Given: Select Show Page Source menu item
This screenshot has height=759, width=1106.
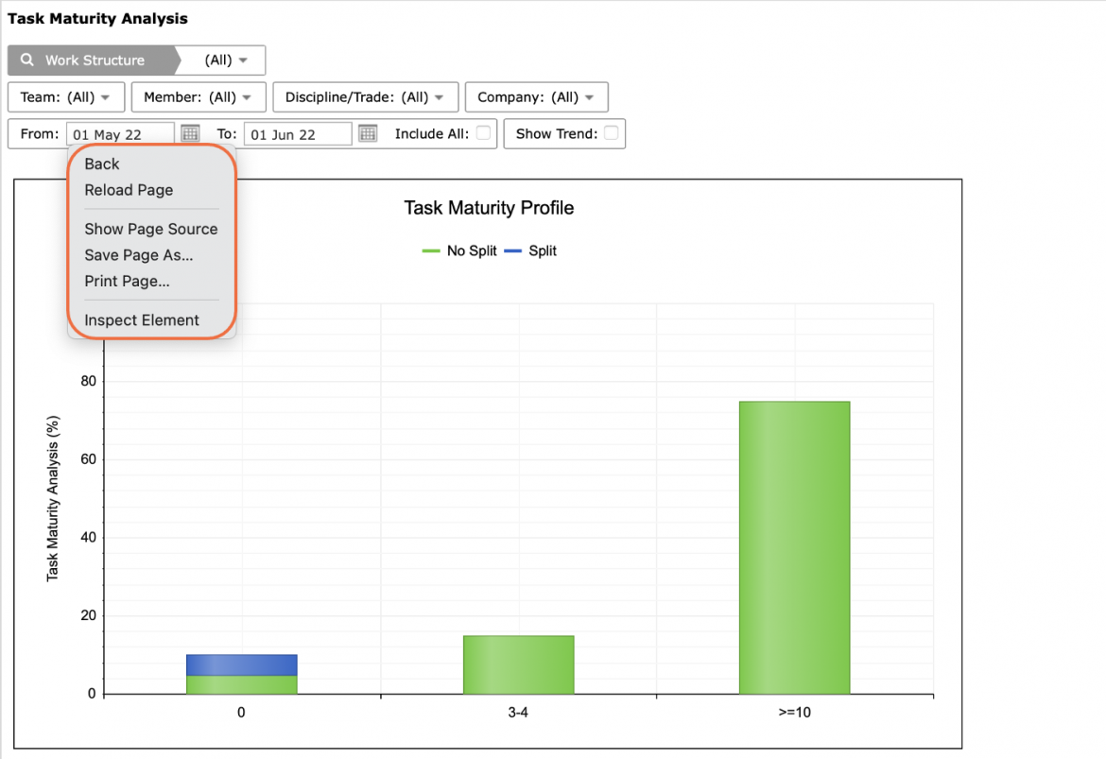Looking at the screenshot, I should click(x=151, y=229).
